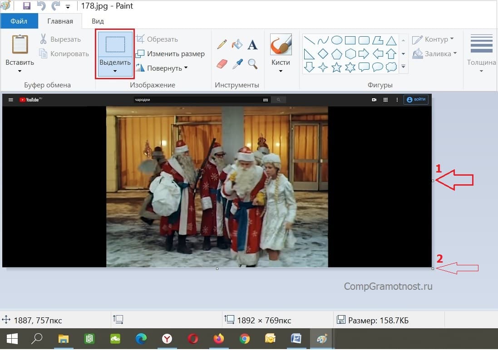498x350 pixels.
Task: Click the Копировать (copy) button
Action: 64,53
